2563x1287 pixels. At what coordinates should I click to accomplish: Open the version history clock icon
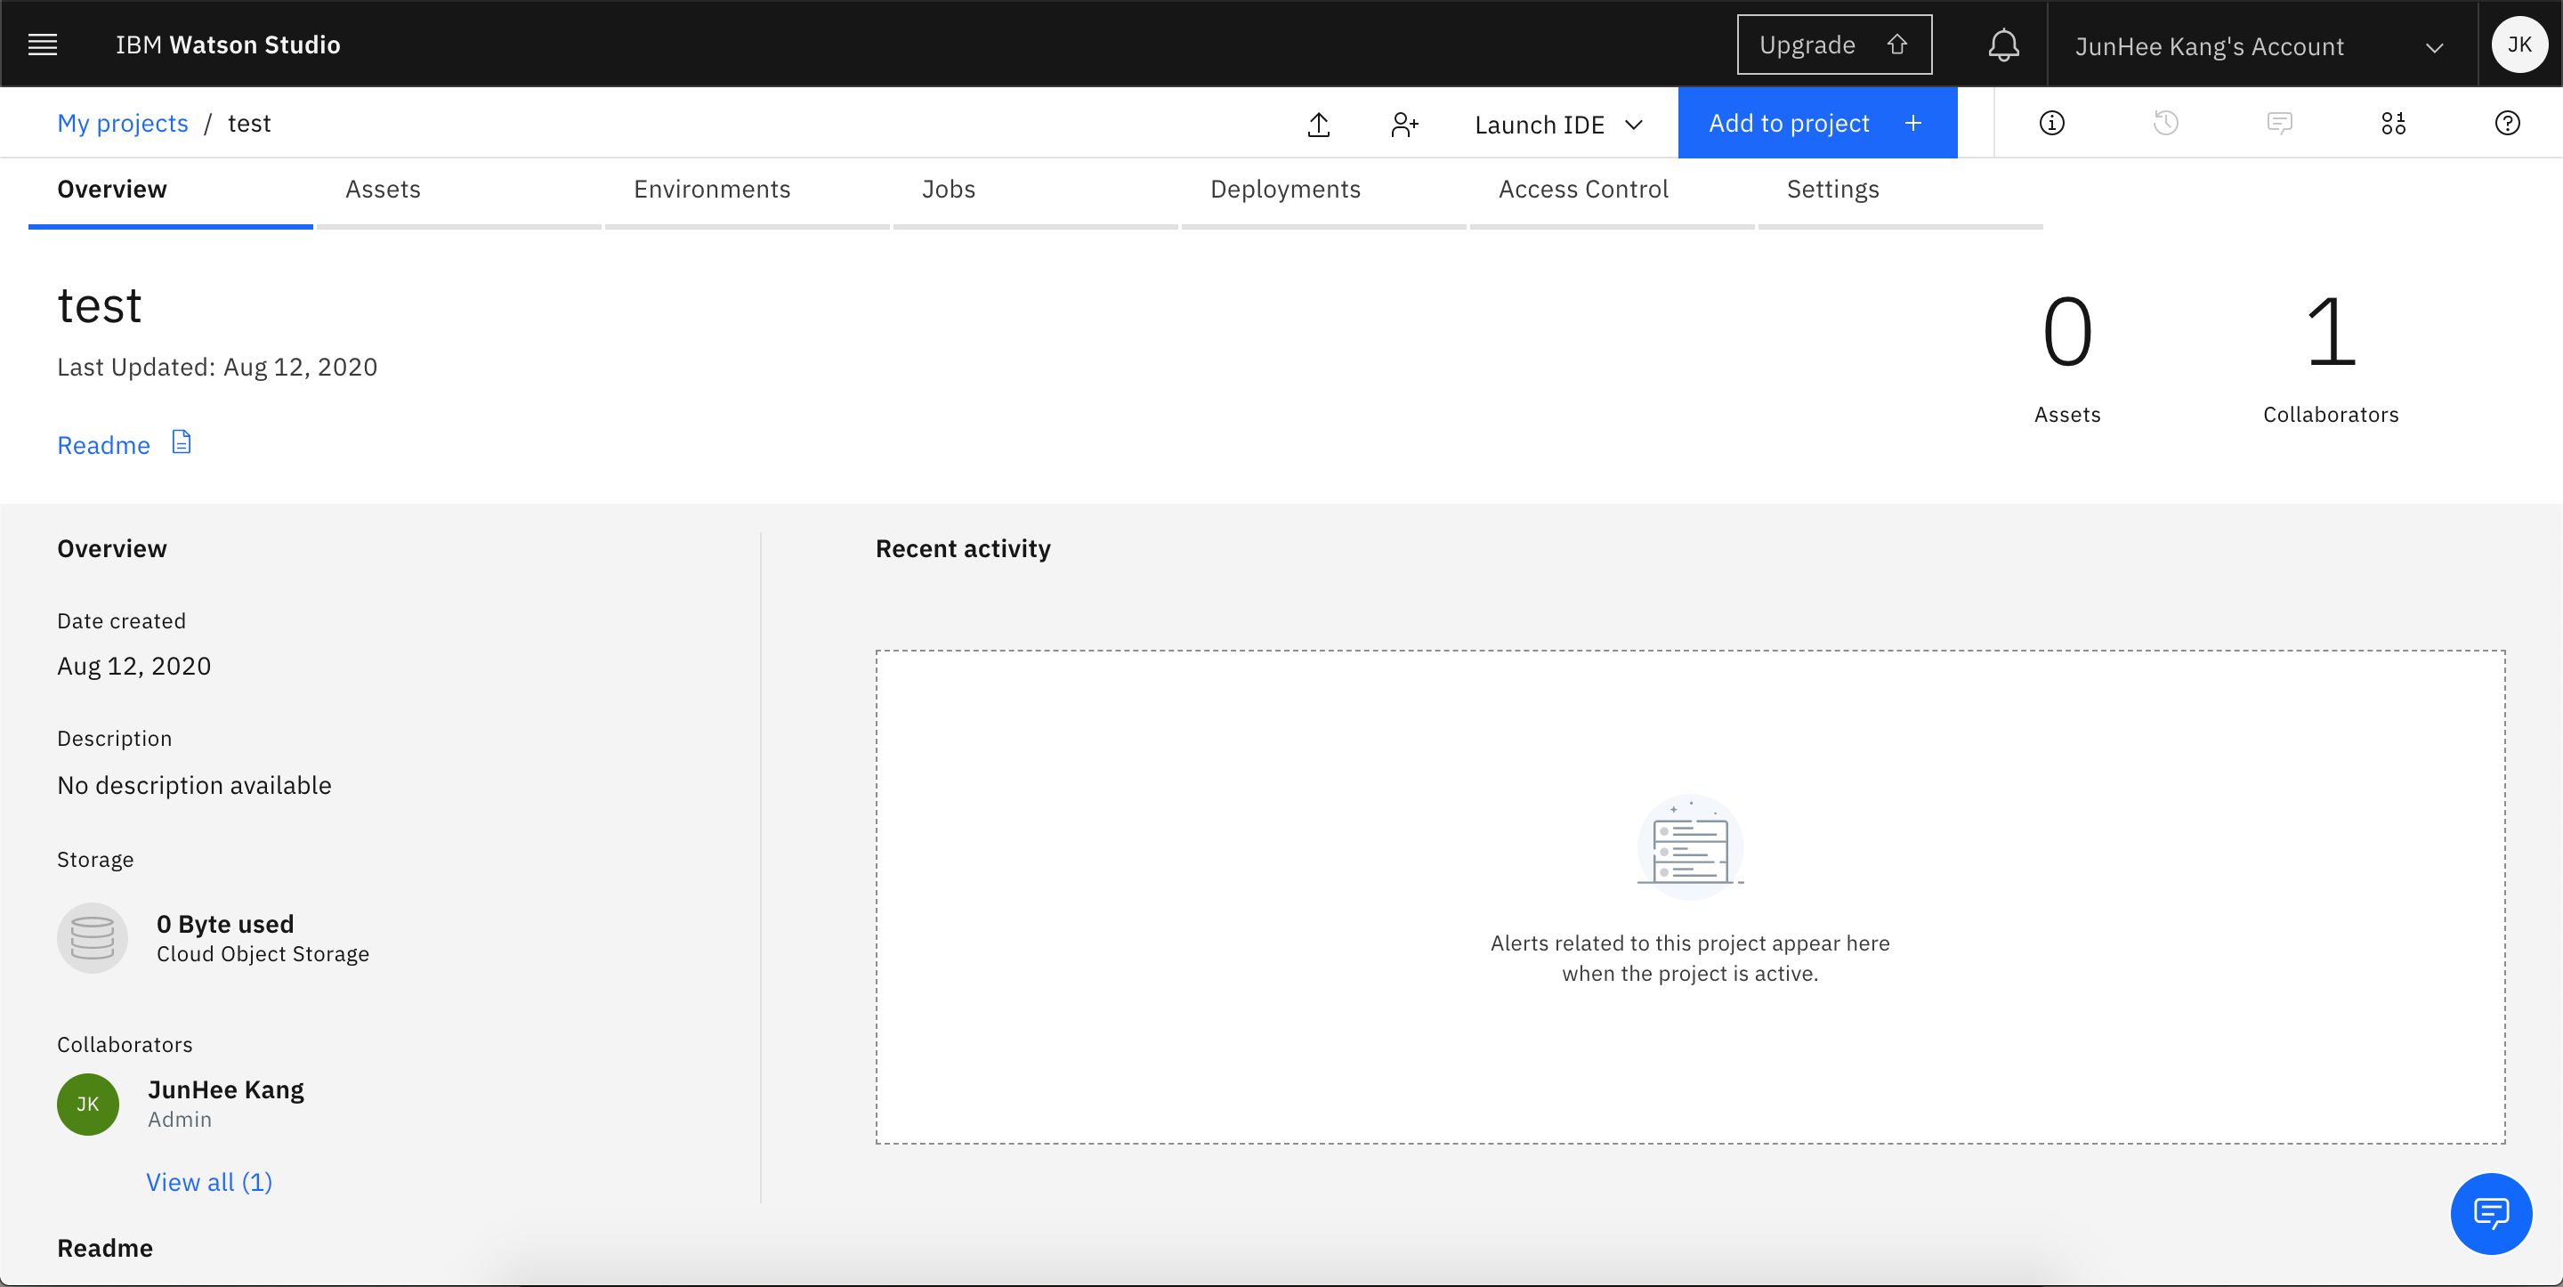(2165, 124)
